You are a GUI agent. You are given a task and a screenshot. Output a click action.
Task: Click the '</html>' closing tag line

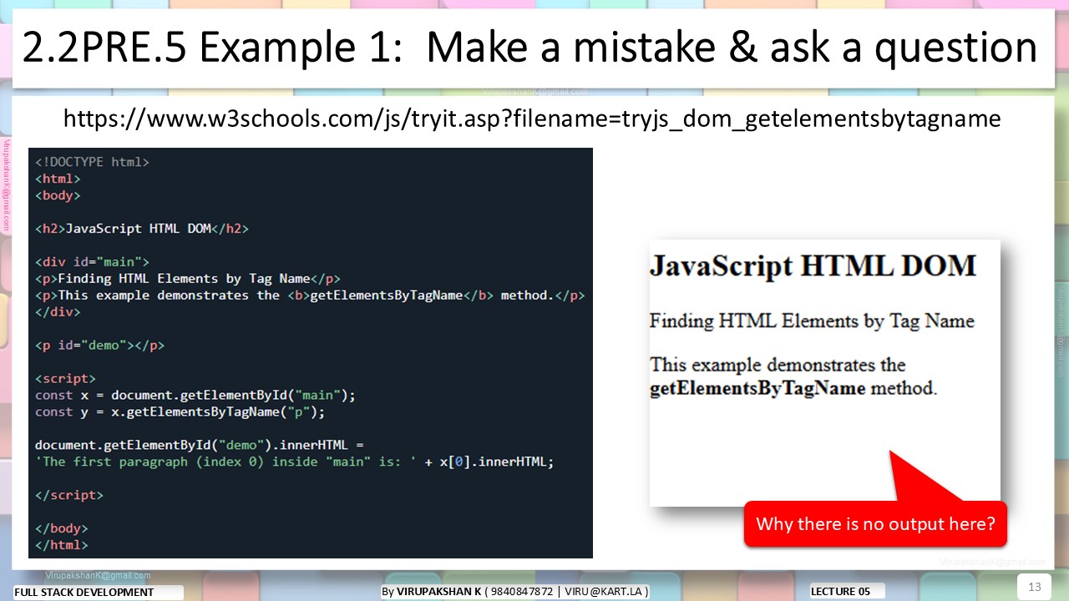point(62,545)
